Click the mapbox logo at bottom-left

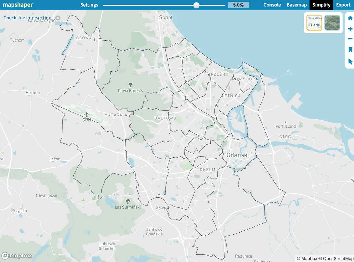tap(17, 255)
